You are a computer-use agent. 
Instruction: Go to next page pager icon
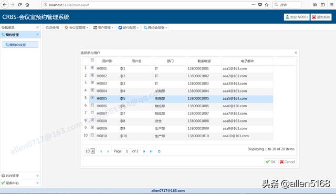click(x=144, y=151)
